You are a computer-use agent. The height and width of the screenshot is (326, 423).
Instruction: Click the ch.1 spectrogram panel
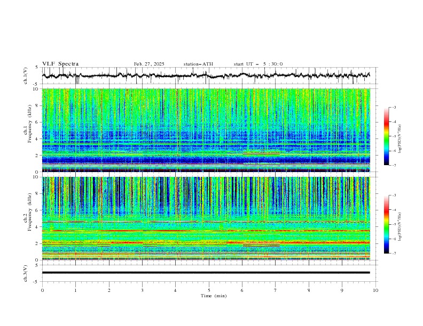[206, 130]
